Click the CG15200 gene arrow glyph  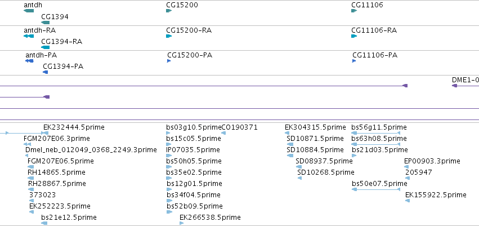click(x=169, y=11)
